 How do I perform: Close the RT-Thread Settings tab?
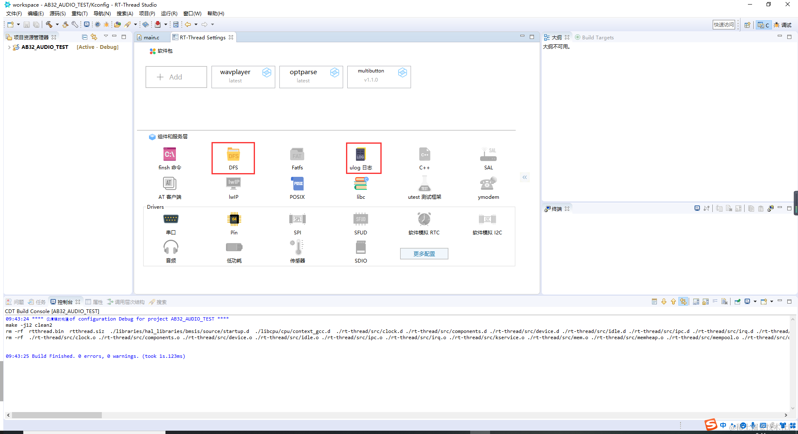click(x=231, y=37)
